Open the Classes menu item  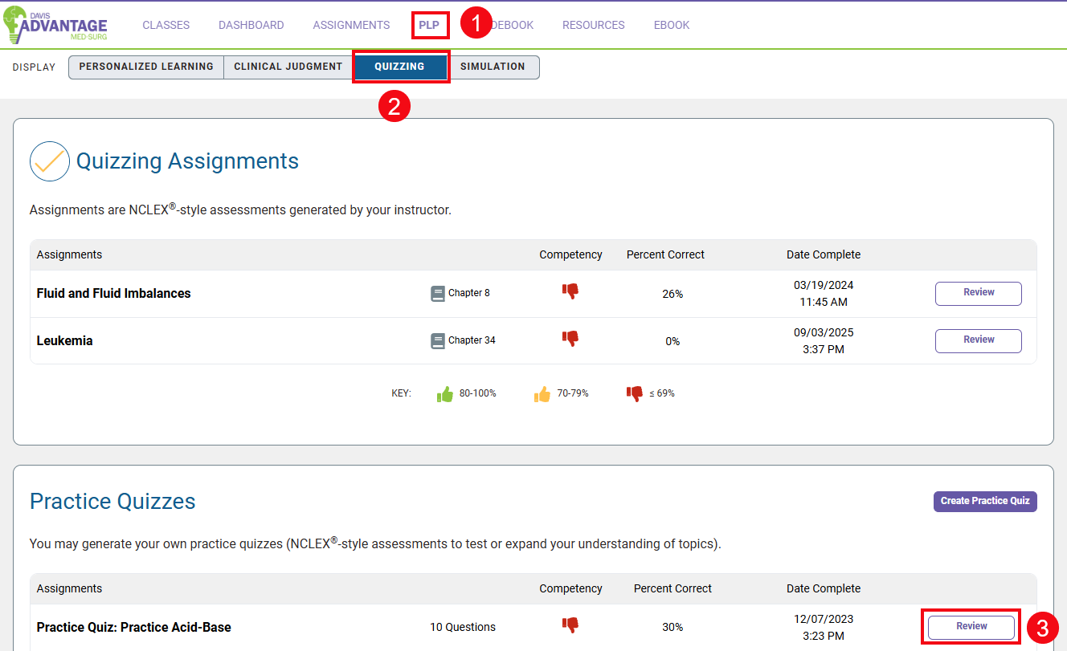[166, 25]
